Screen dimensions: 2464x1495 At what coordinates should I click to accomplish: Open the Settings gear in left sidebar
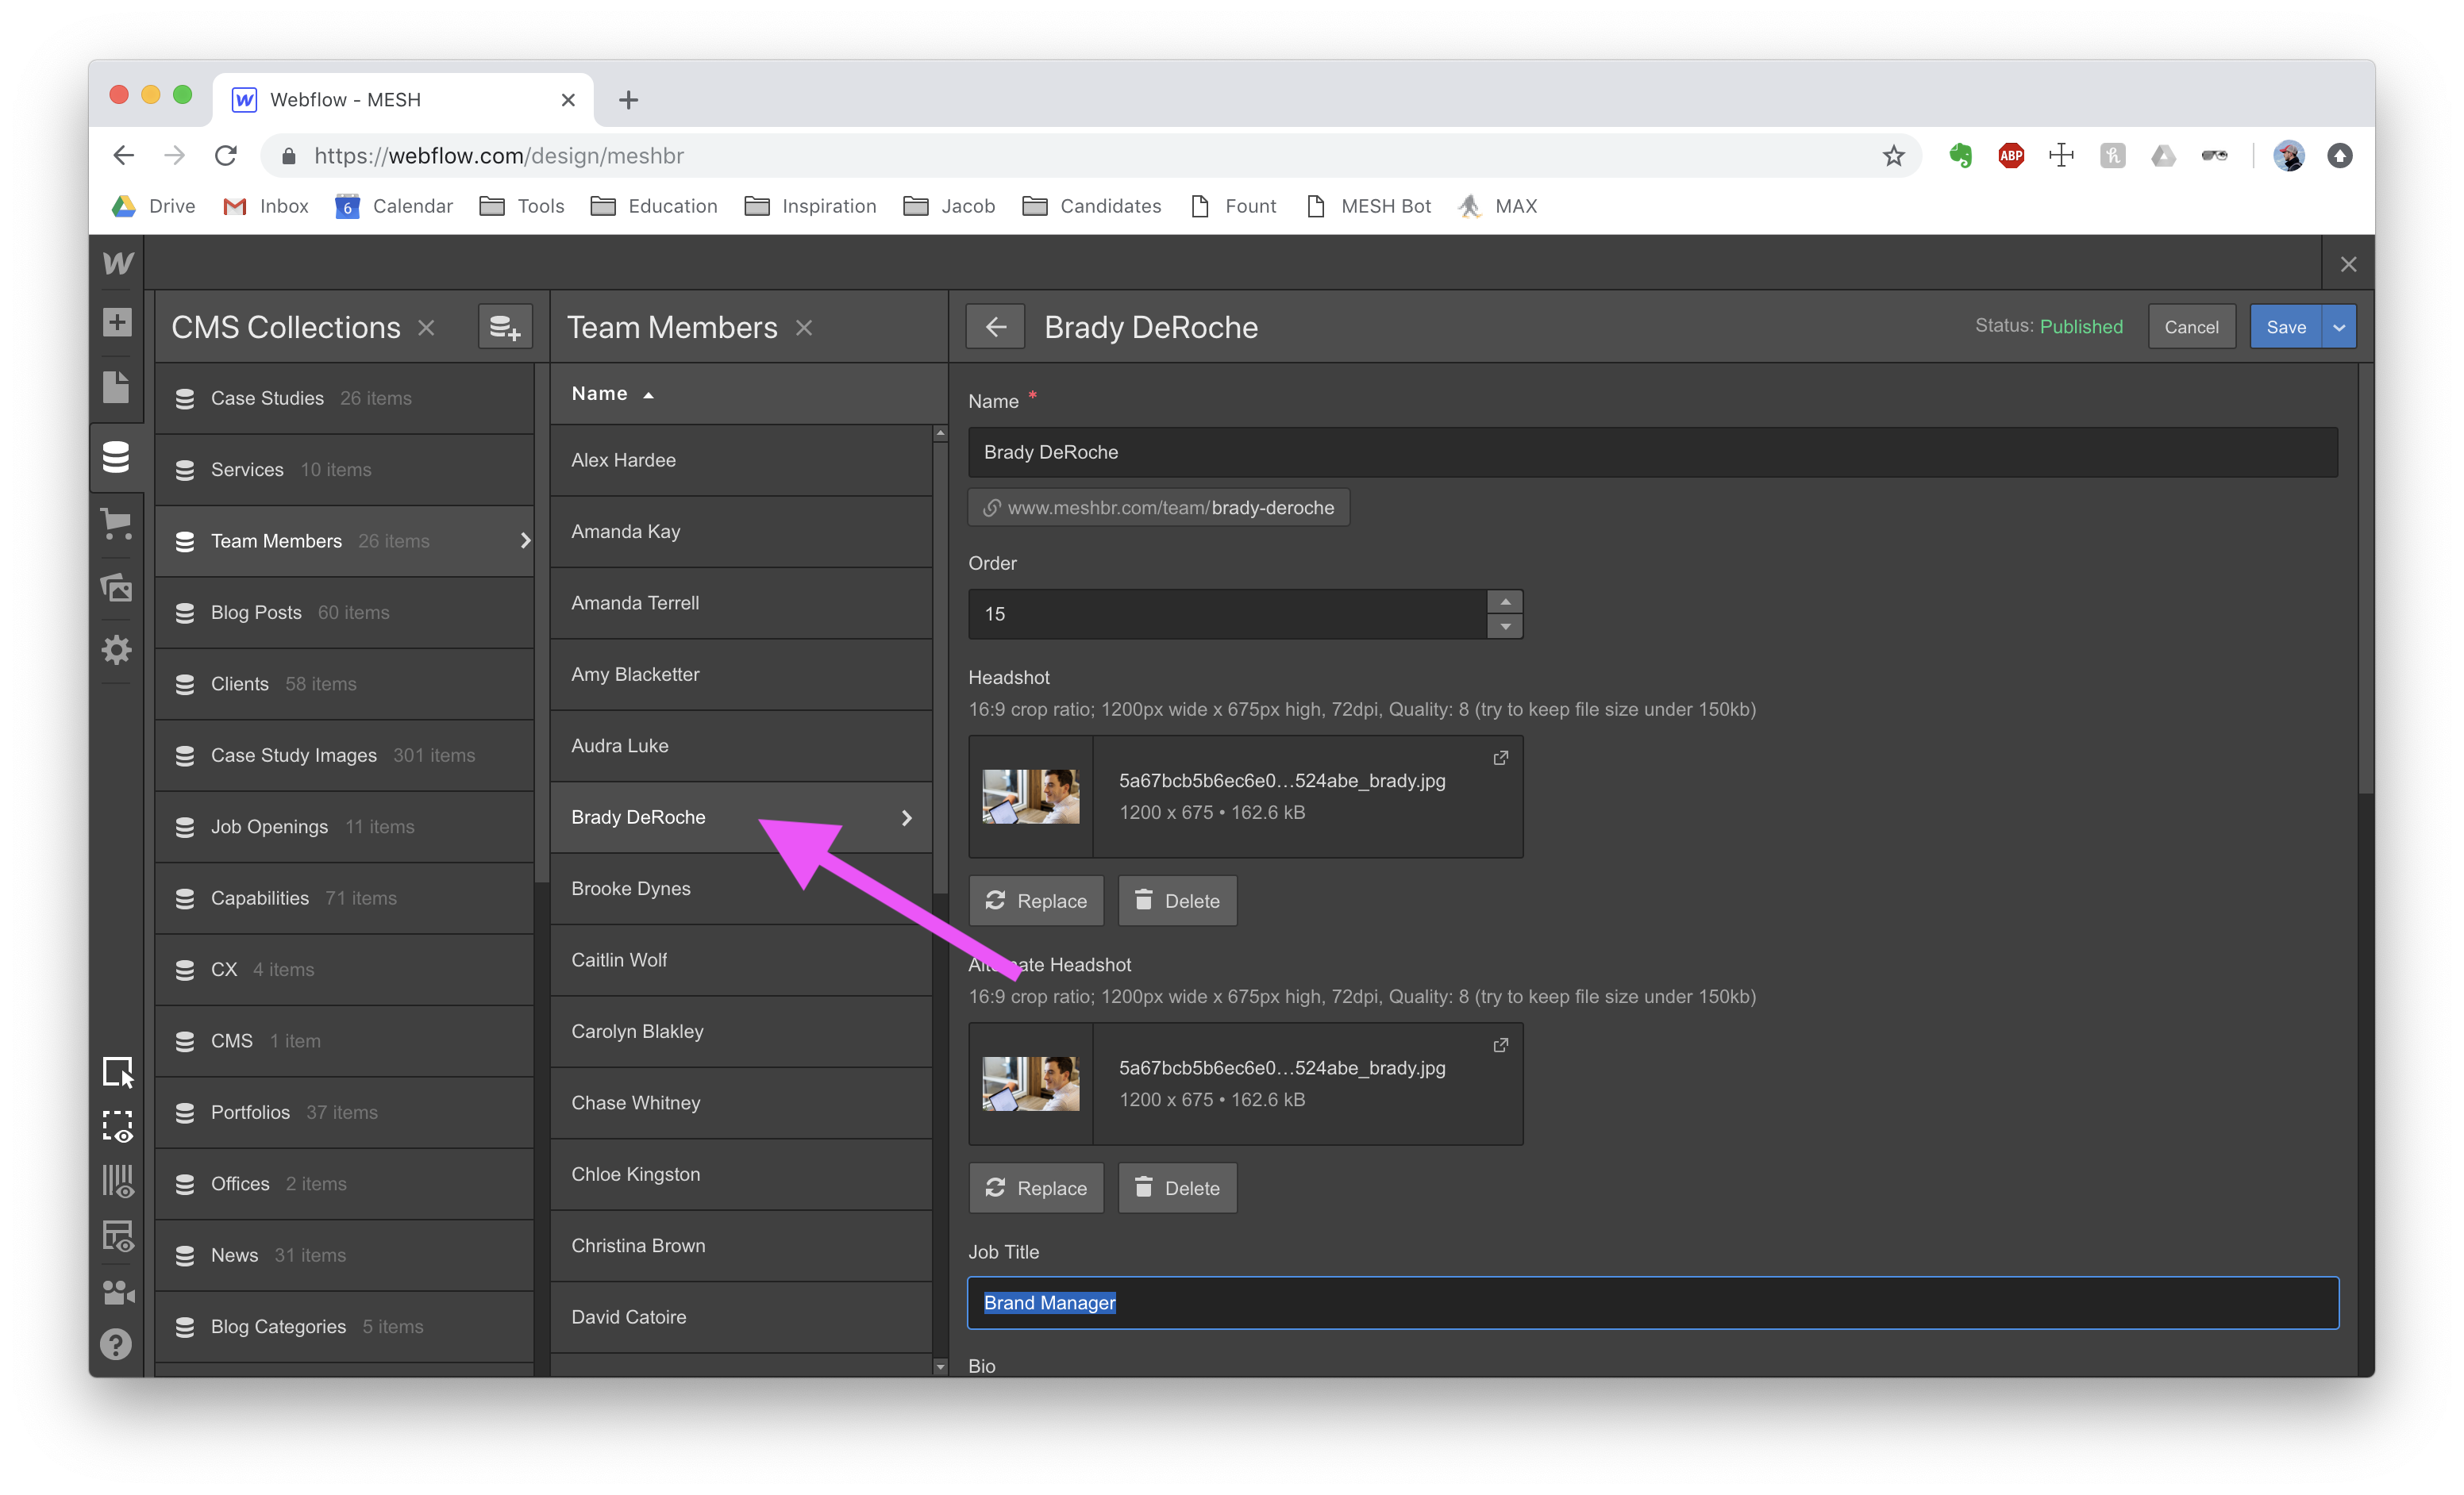[x=117, y=651]
